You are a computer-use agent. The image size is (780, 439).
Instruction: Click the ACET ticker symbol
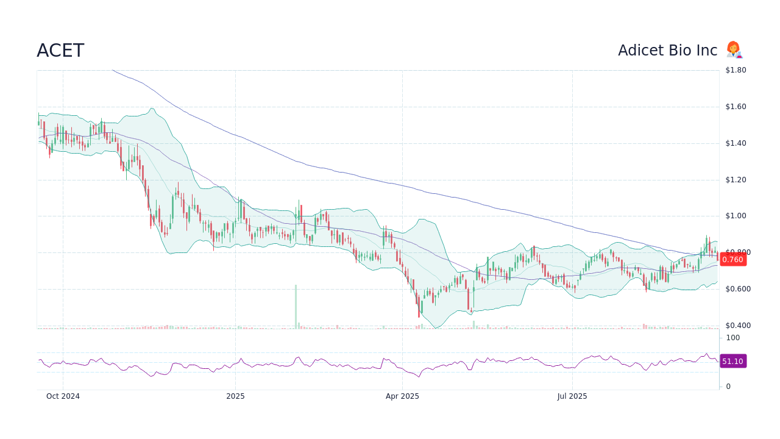coord(60,50)
